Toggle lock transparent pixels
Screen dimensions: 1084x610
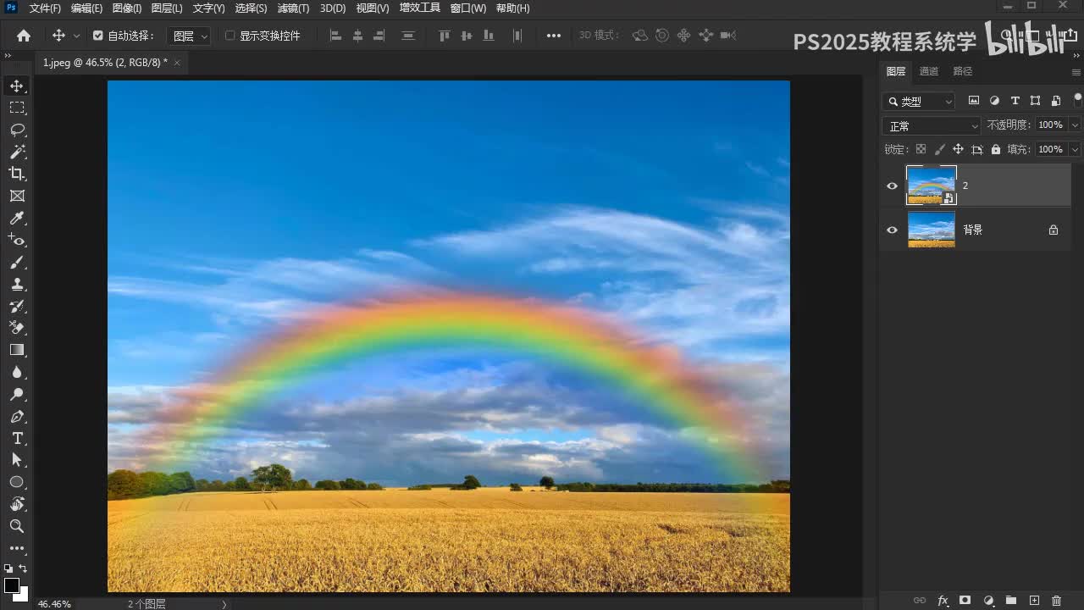click(921, 149)
